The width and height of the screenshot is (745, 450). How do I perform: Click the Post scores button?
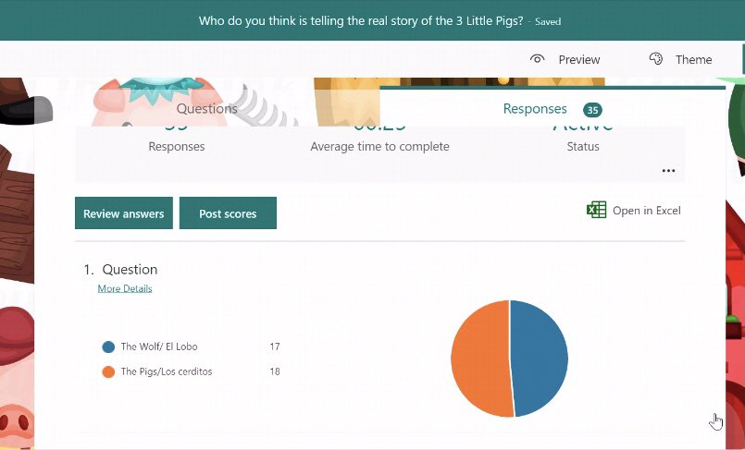[x=228, y=213]
